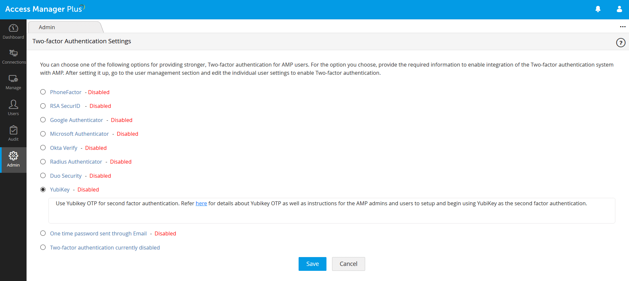Open the Users section icon
Screen dimensions: 629x281
click(13, 105)
